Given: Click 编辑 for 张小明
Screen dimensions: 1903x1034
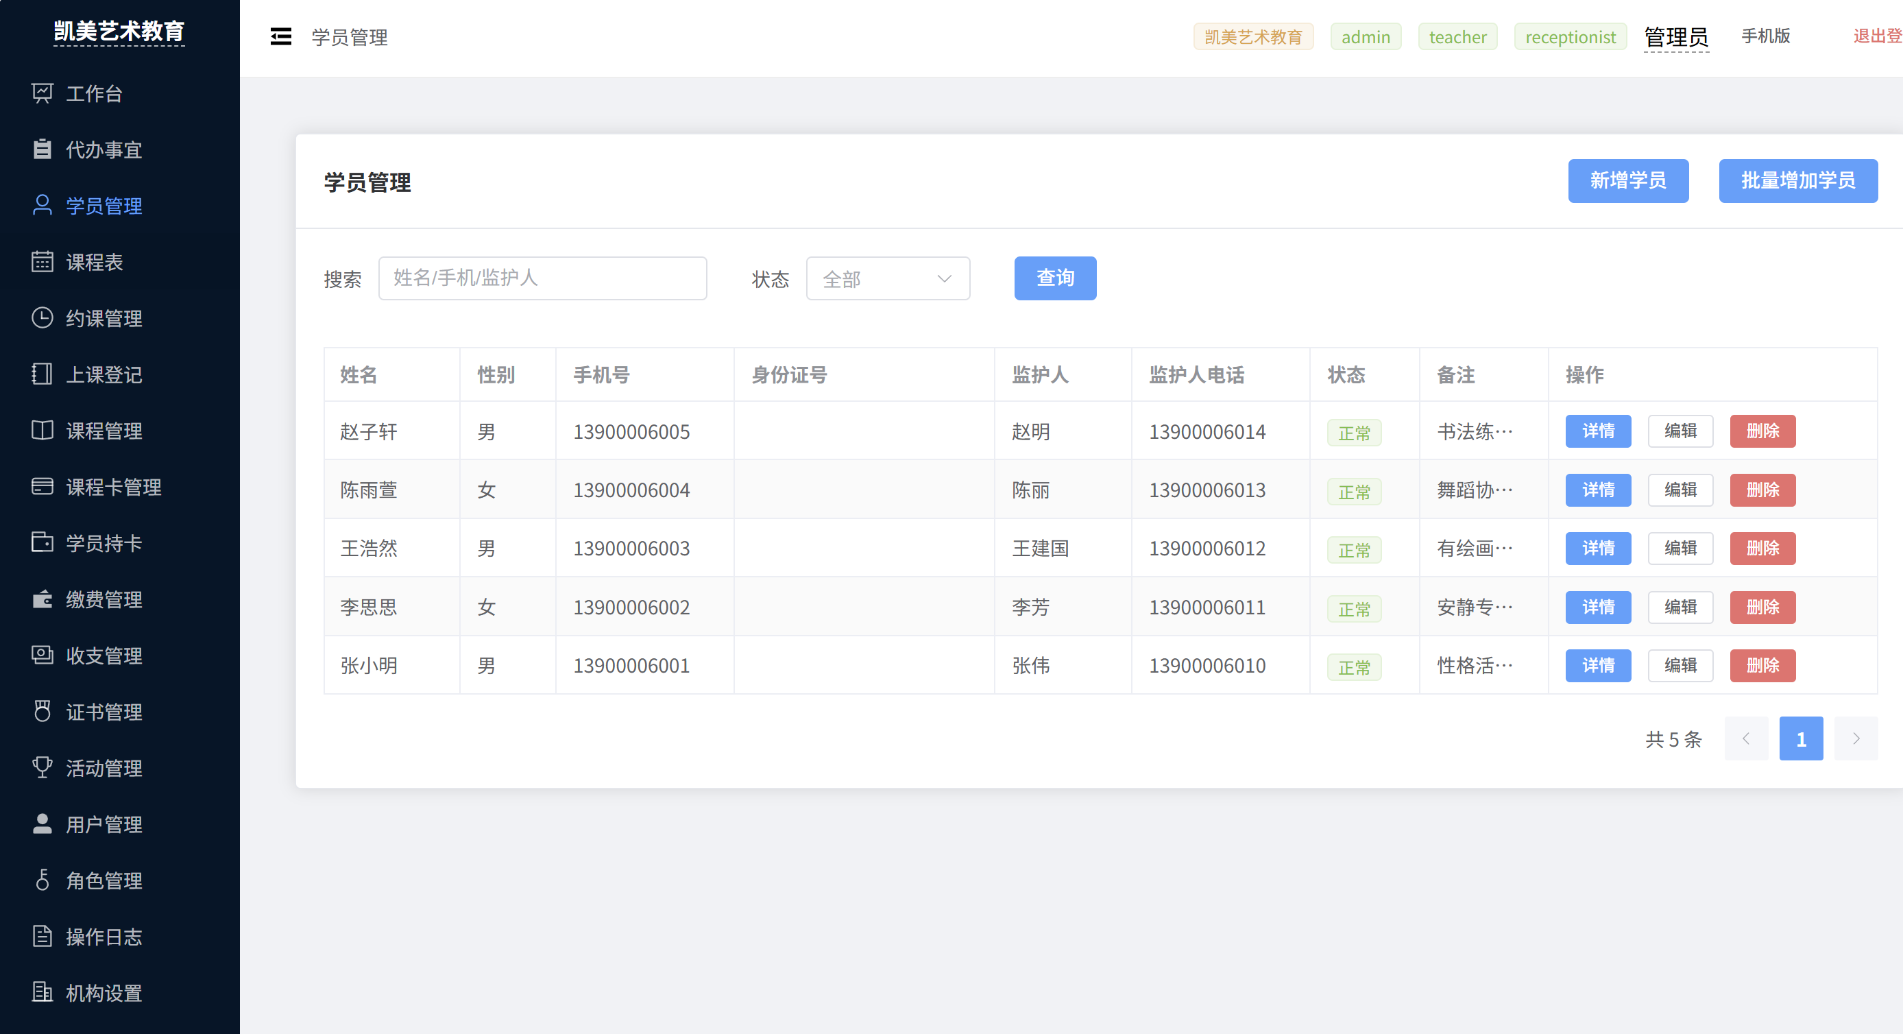Looking at the screenshot, I should [1681, 666].
